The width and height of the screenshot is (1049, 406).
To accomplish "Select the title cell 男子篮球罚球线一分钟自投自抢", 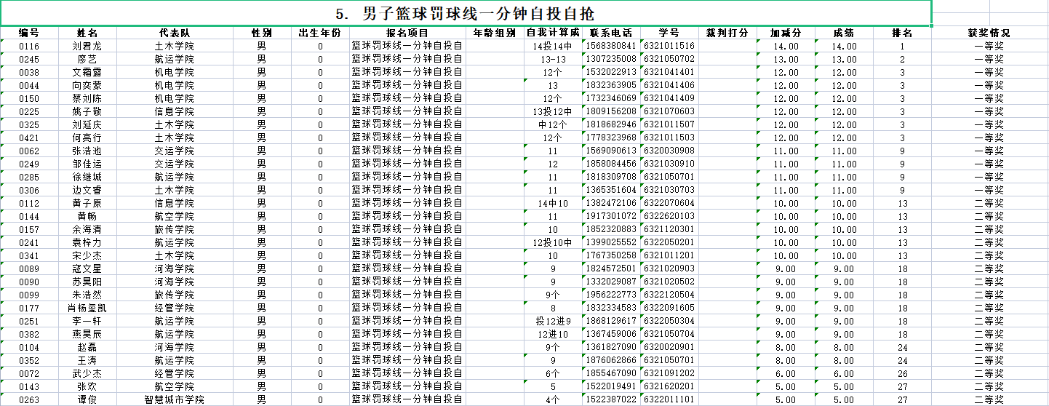I will pyautogui.click(x=466, y=14).
